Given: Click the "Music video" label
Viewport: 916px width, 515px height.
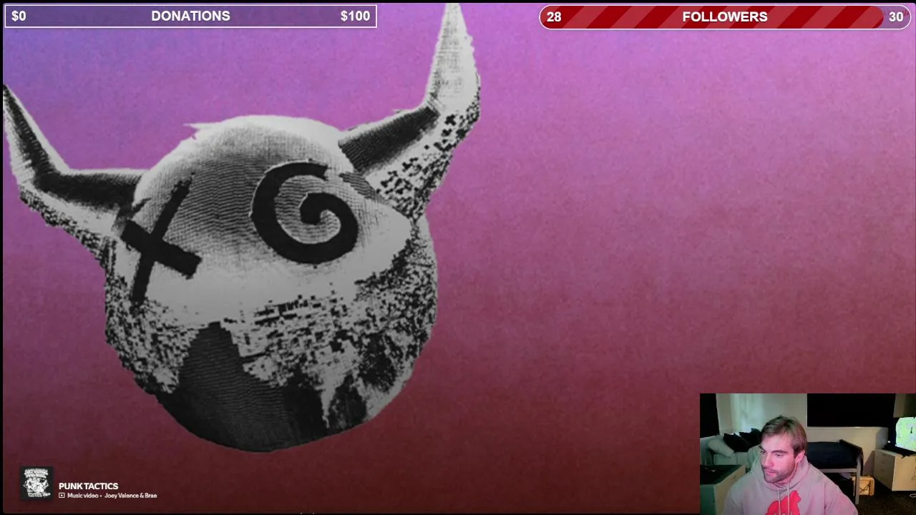Looking at the screenshot, I should 82,496.
